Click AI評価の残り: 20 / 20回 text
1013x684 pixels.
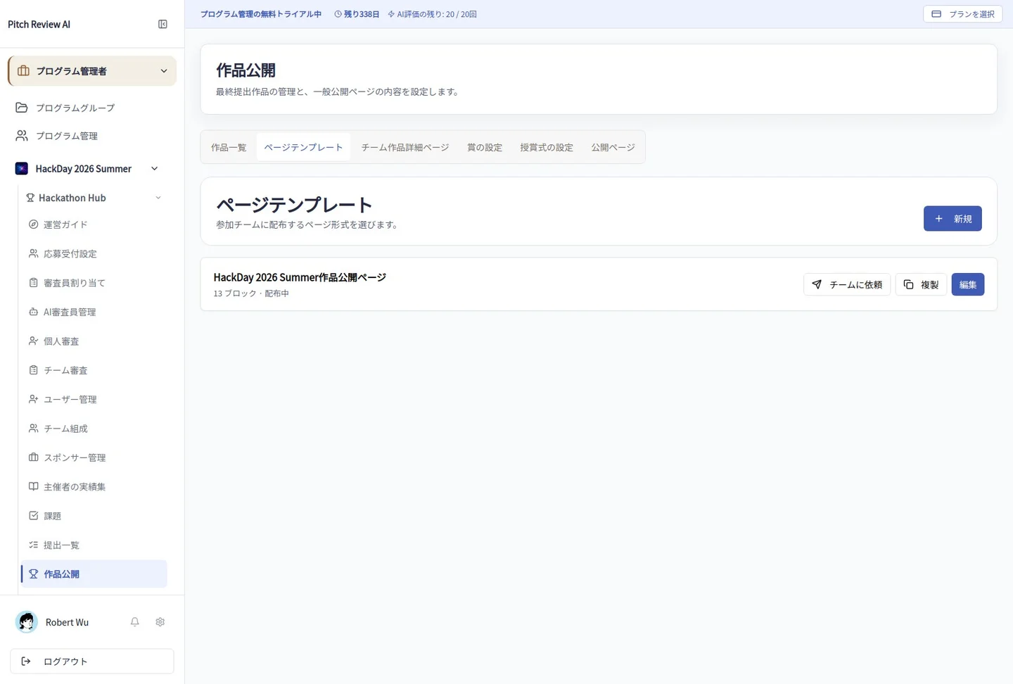[x=432, y=14]
